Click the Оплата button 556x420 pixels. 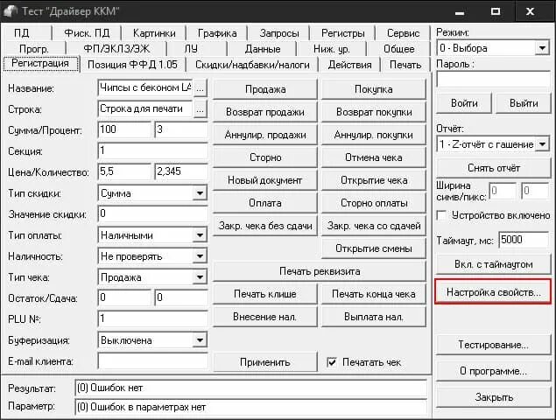(265, 203)
